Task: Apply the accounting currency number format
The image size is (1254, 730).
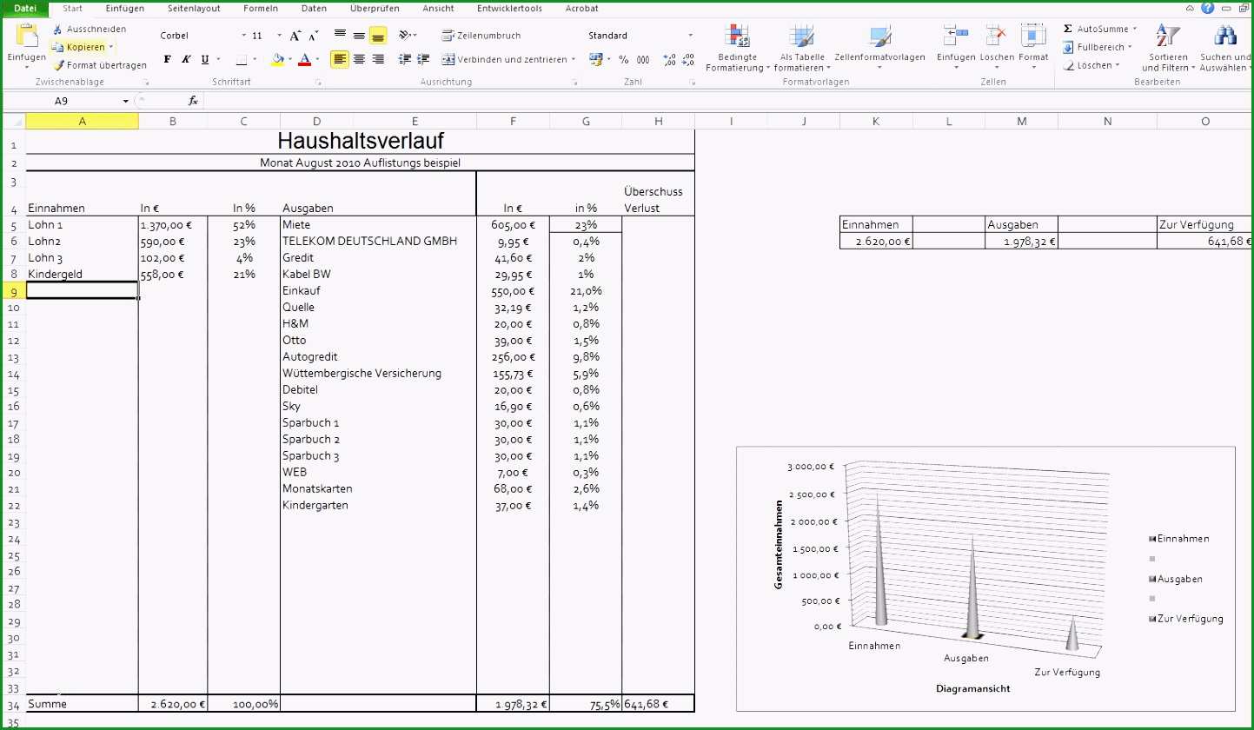Action: (595, 59)
